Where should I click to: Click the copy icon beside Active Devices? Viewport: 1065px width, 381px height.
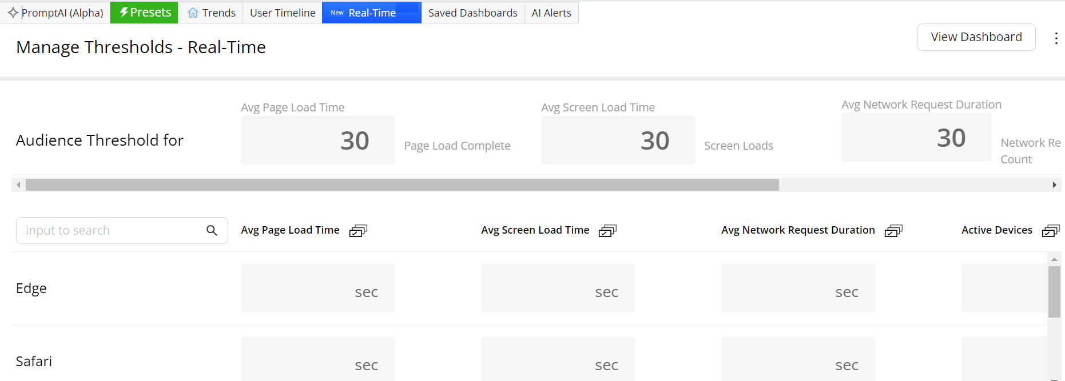point(1051,231)
